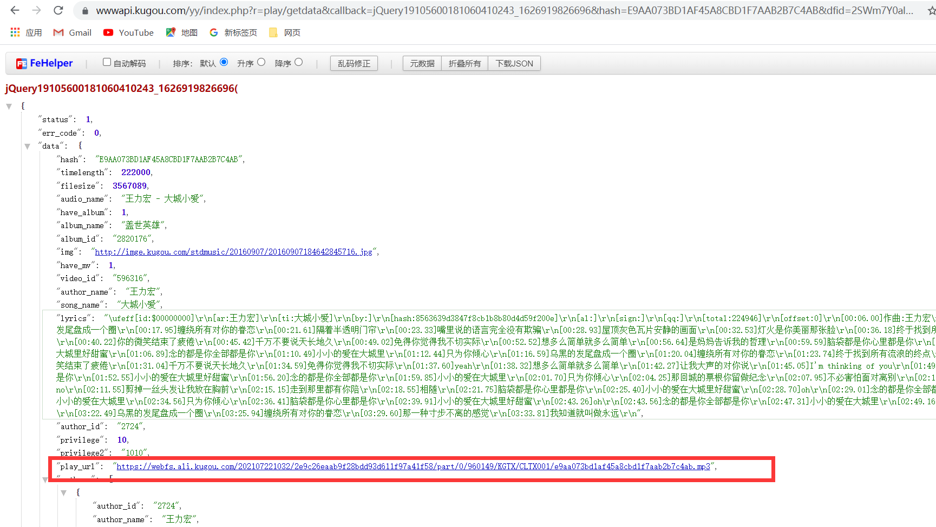The height and width of the screenshot is (527, 936).
Task: Open the 网页 bookmarks folder
Action: (x=285, y=32)
